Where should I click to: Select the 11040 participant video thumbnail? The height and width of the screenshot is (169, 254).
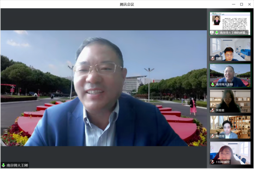click(230, 153)
